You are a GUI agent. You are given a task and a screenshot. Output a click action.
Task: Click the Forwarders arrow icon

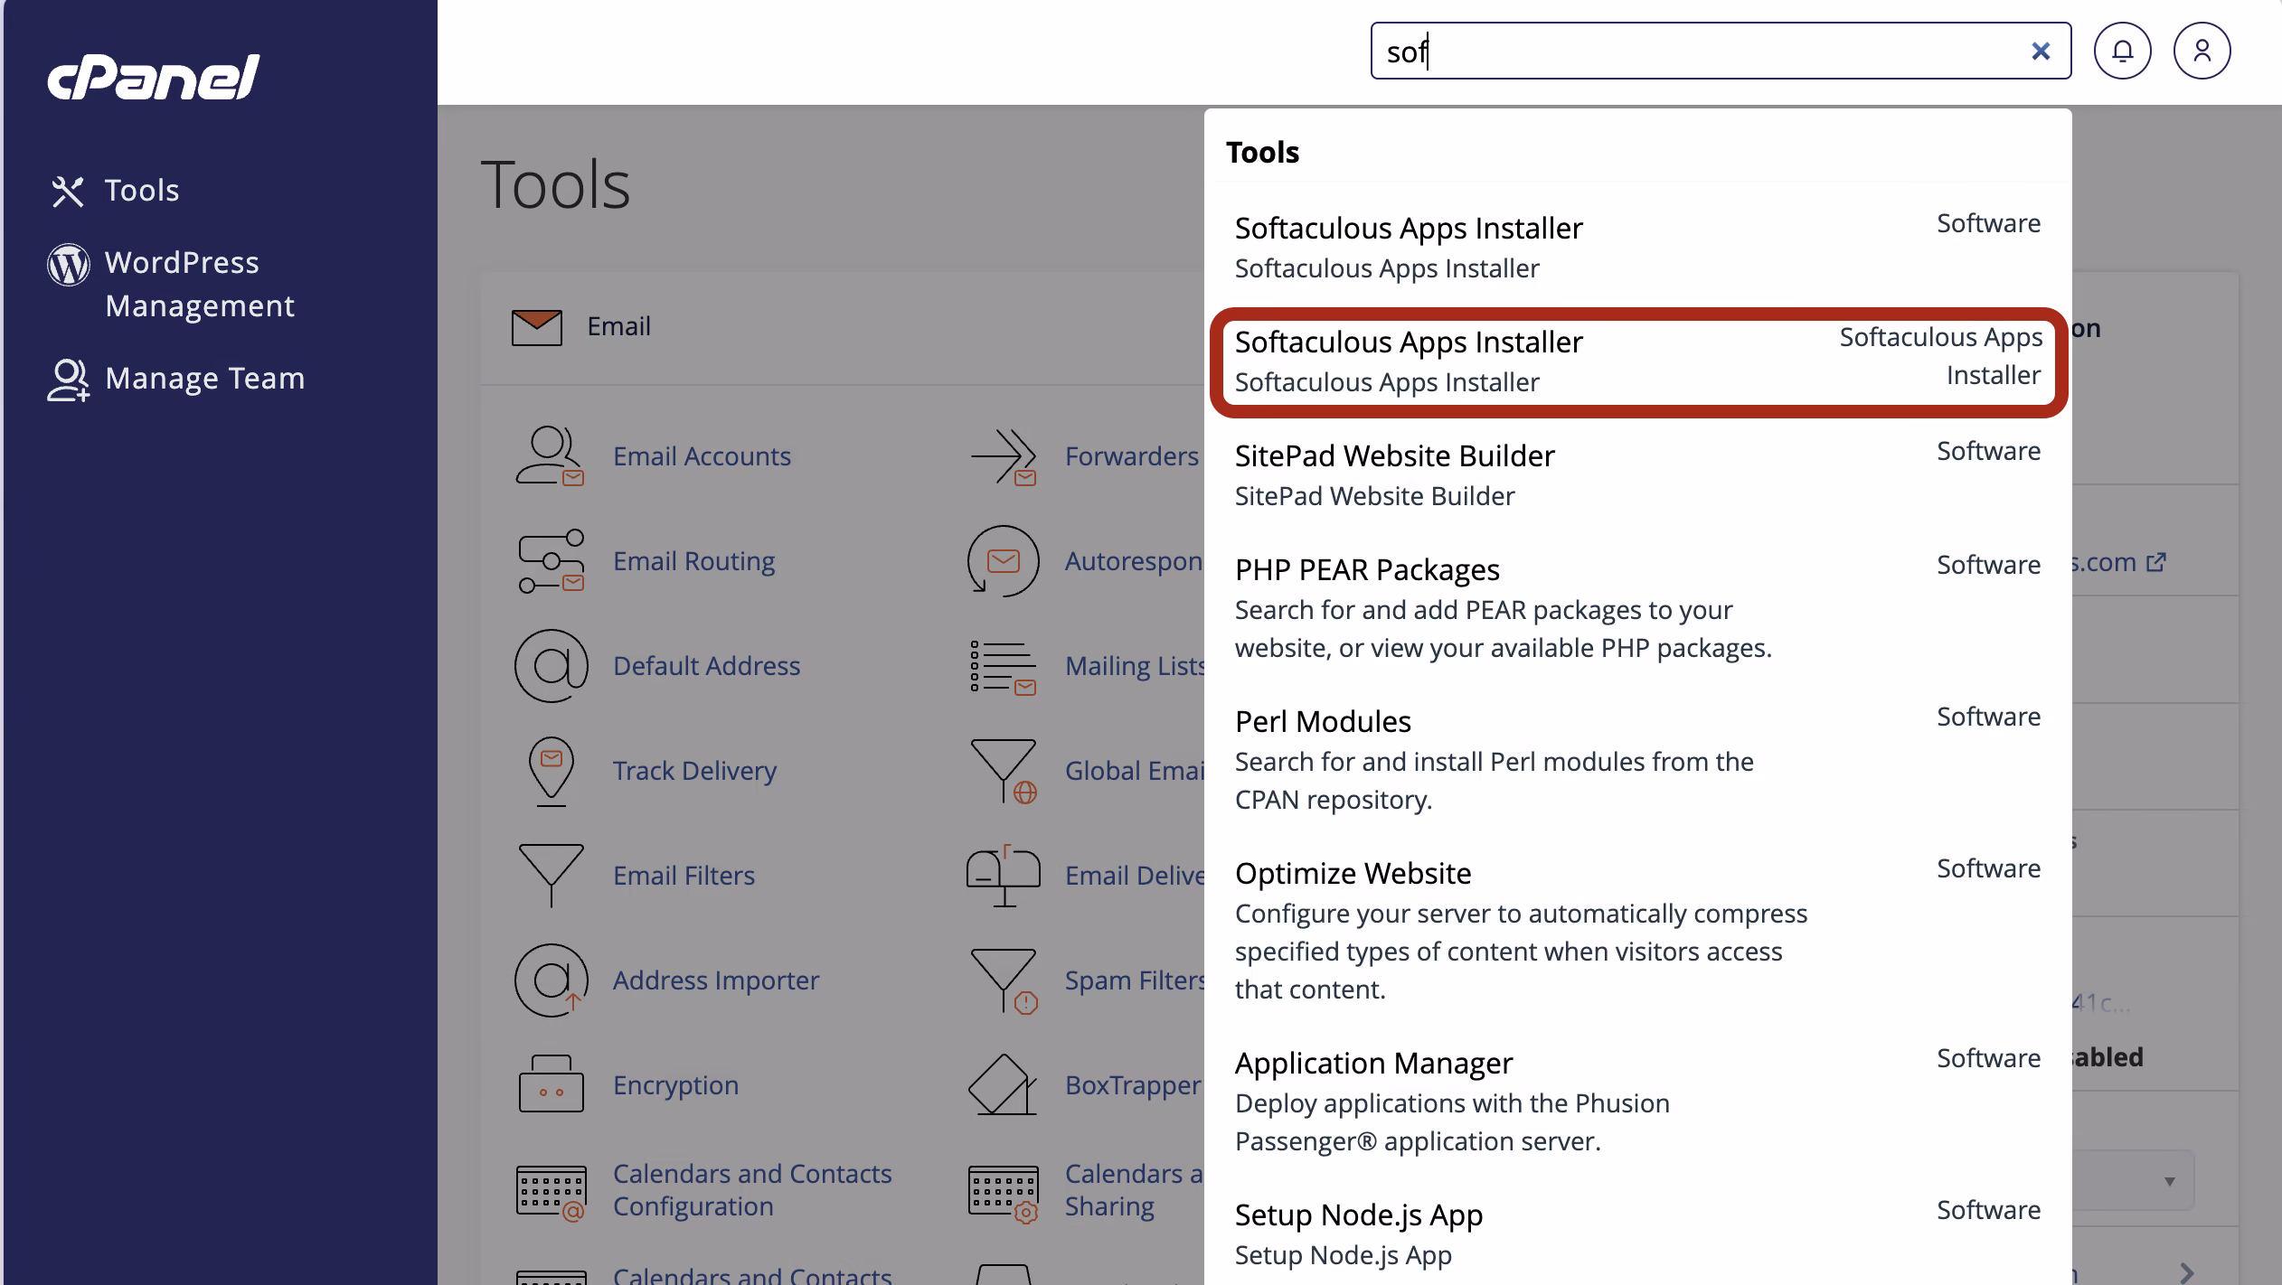1003,456
